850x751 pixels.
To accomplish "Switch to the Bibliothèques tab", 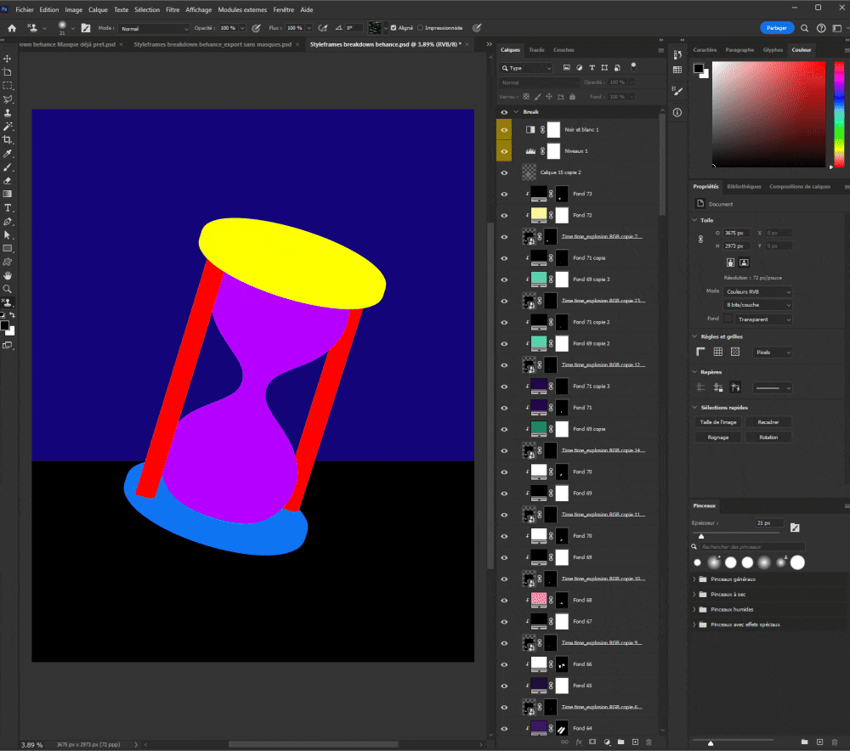I will point(744,186).
